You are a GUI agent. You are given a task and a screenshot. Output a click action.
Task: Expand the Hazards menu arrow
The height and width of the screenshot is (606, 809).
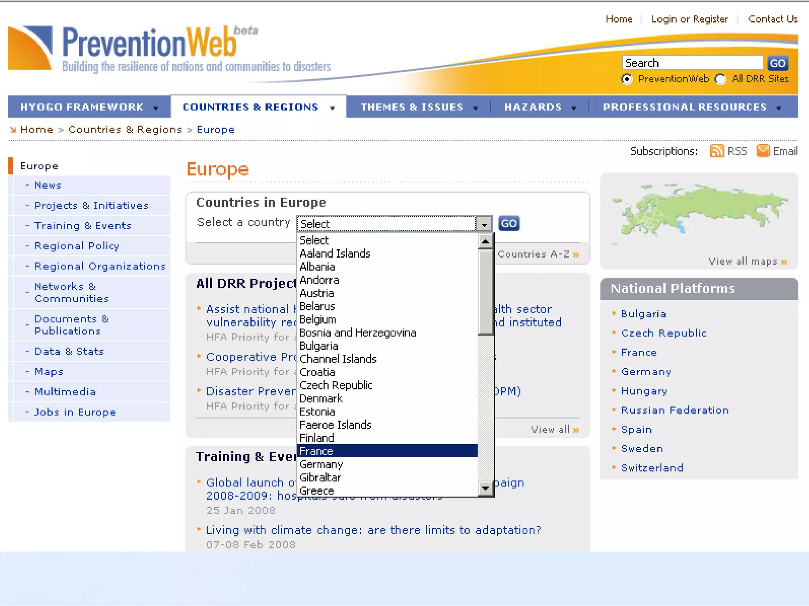tap(574, 108)
